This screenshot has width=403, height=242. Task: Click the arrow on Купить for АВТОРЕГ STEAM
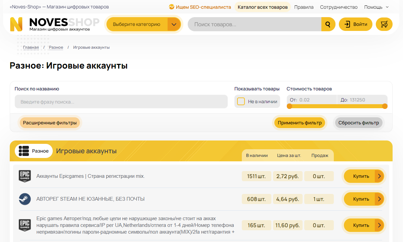(x=379, y=199)
